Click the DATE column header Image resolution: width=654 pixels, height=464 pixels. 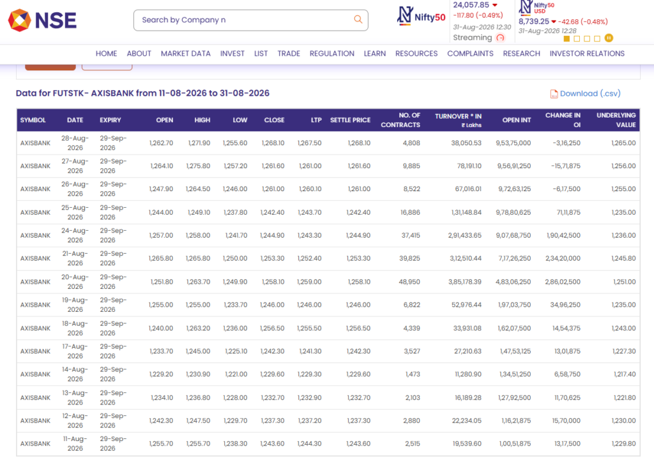coord(75,120)
